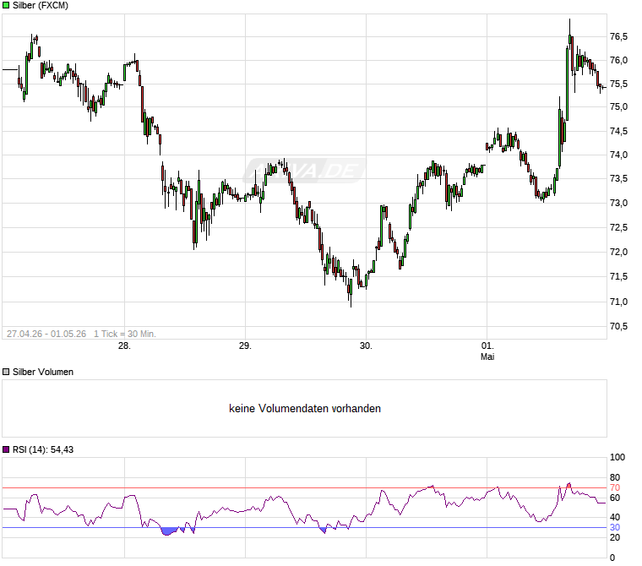Click the Silber Volumen panel label
This screenshot has width=642, height=566.
point(43,372)
